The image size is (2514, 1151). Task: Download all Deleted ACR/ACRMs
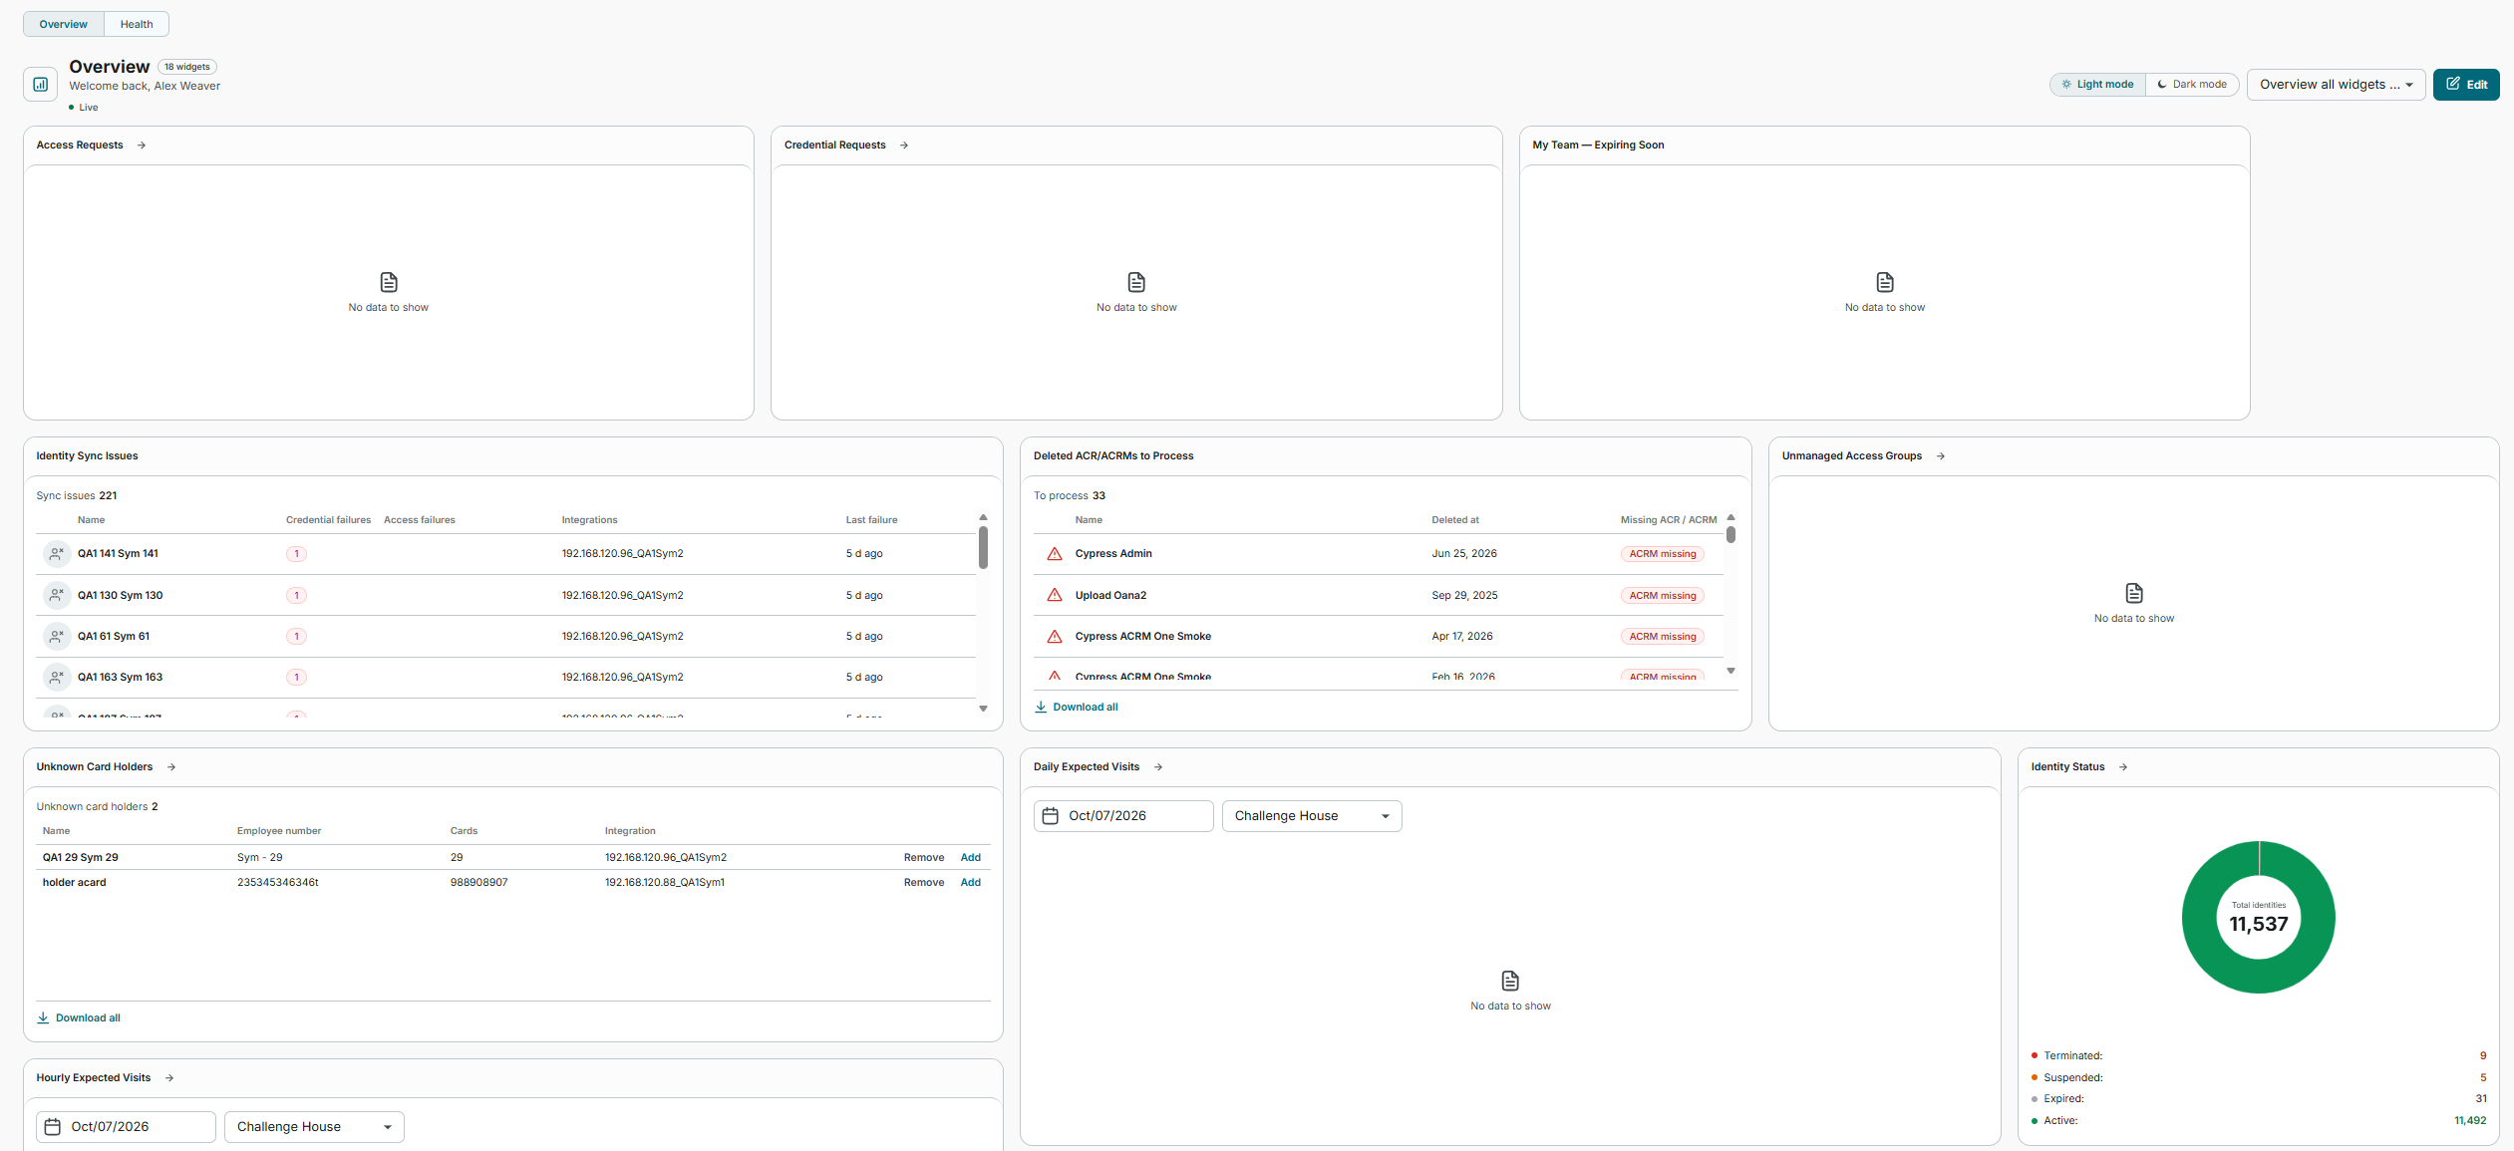tap(1077, 708)
